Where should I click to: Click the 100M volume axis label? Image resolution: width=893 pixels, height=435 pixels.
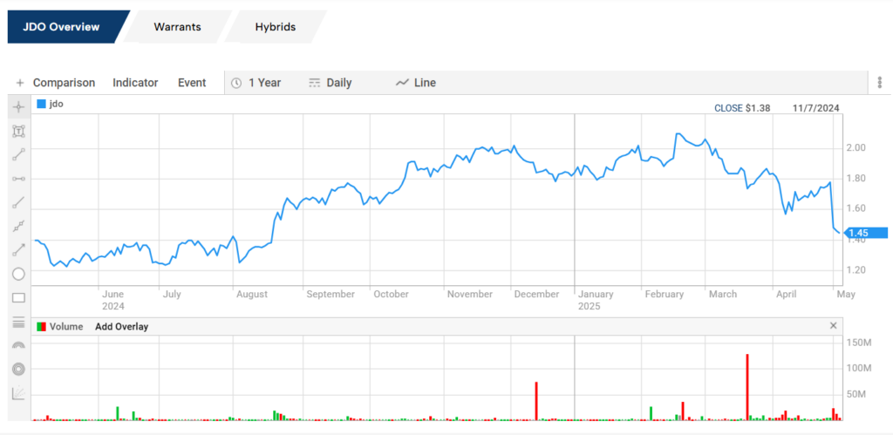859,369
